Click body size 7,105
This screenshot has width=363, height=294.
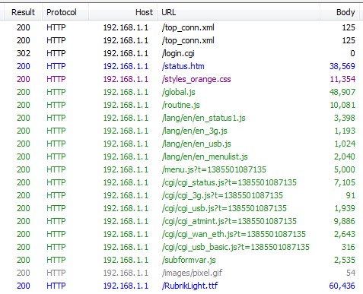pyautogui.click(x=345, y=182)
